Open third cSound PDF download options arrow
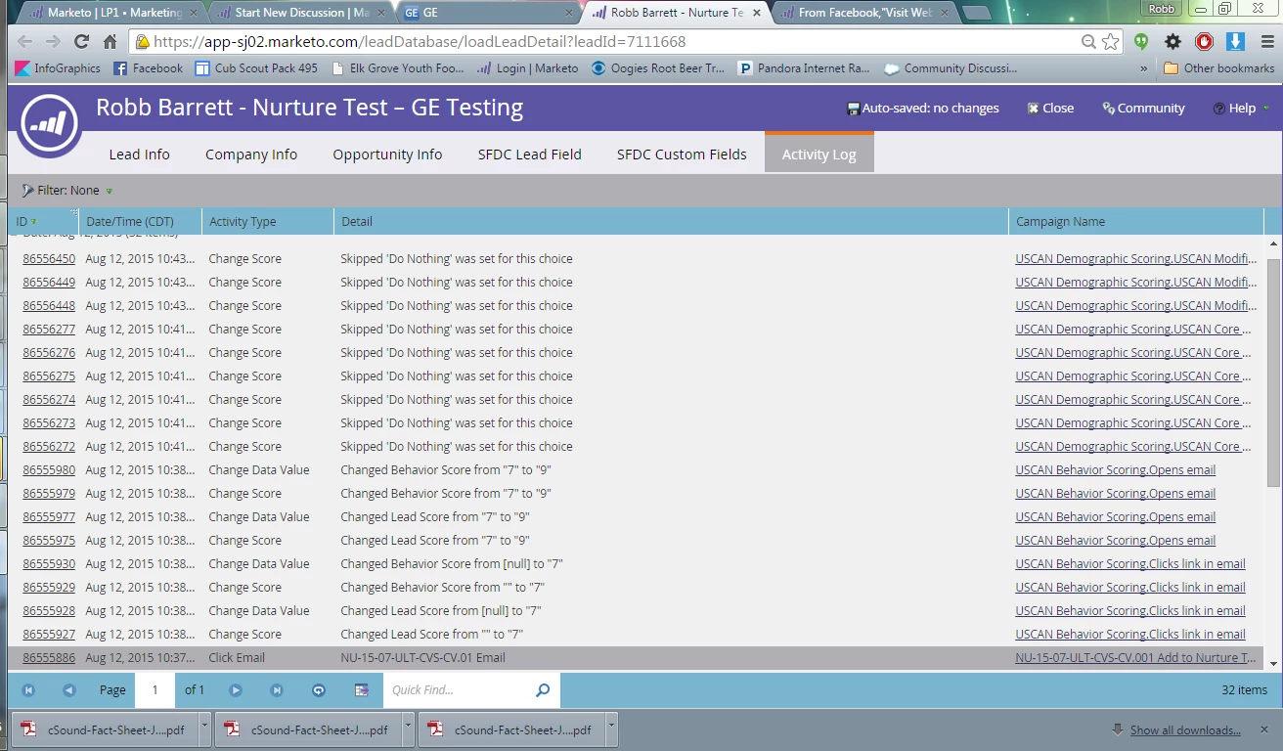Viewport: 1283px width, 751px height. pos(611,728)
